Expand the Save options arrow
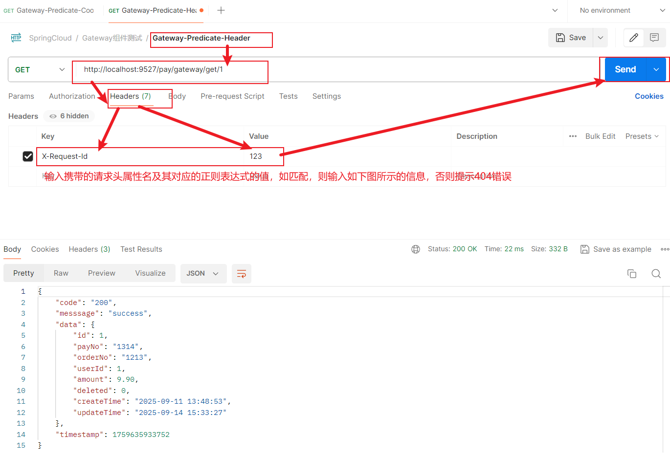This screenshot has height=457, width=670. pyautogui.click(x=601, y=38)
